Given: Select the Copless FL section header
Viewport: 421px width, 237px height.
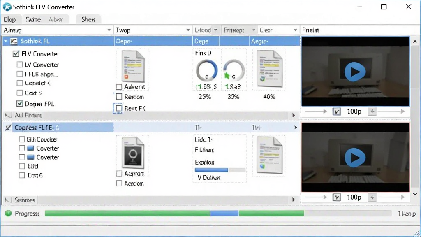Looking at the screenshot, I should pyautogui.click(x=63, y=128).
